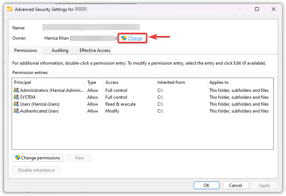This screenshot has width=286, height=196.
Task: Click shield icon on Change permissions button
Action: point(17,158)
